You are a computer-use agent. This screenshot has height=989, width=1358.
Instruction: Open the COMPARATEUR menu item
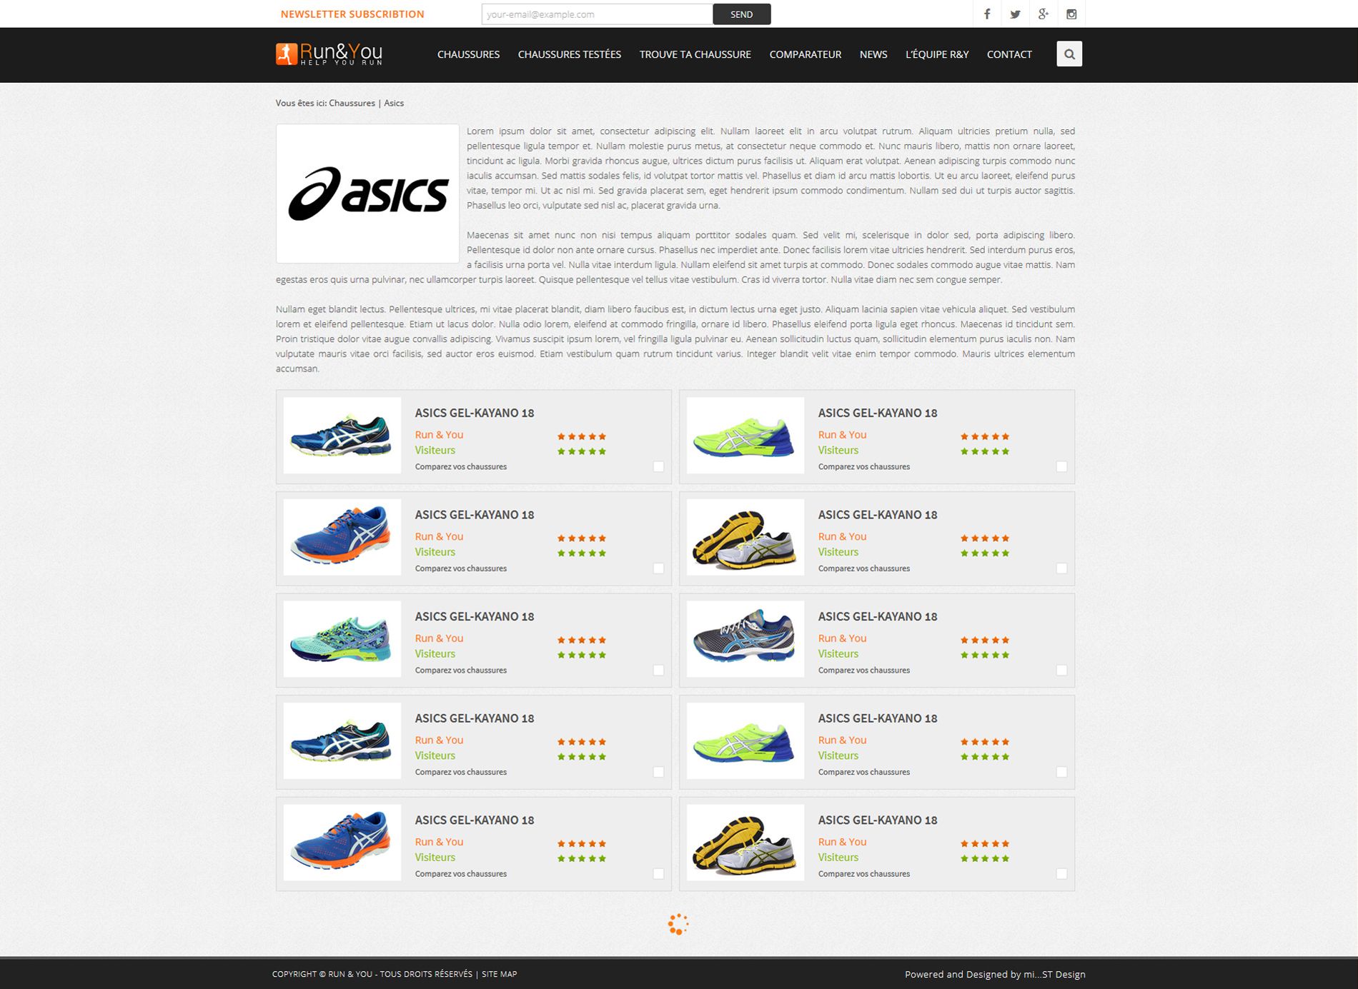[x=805, y=54]
